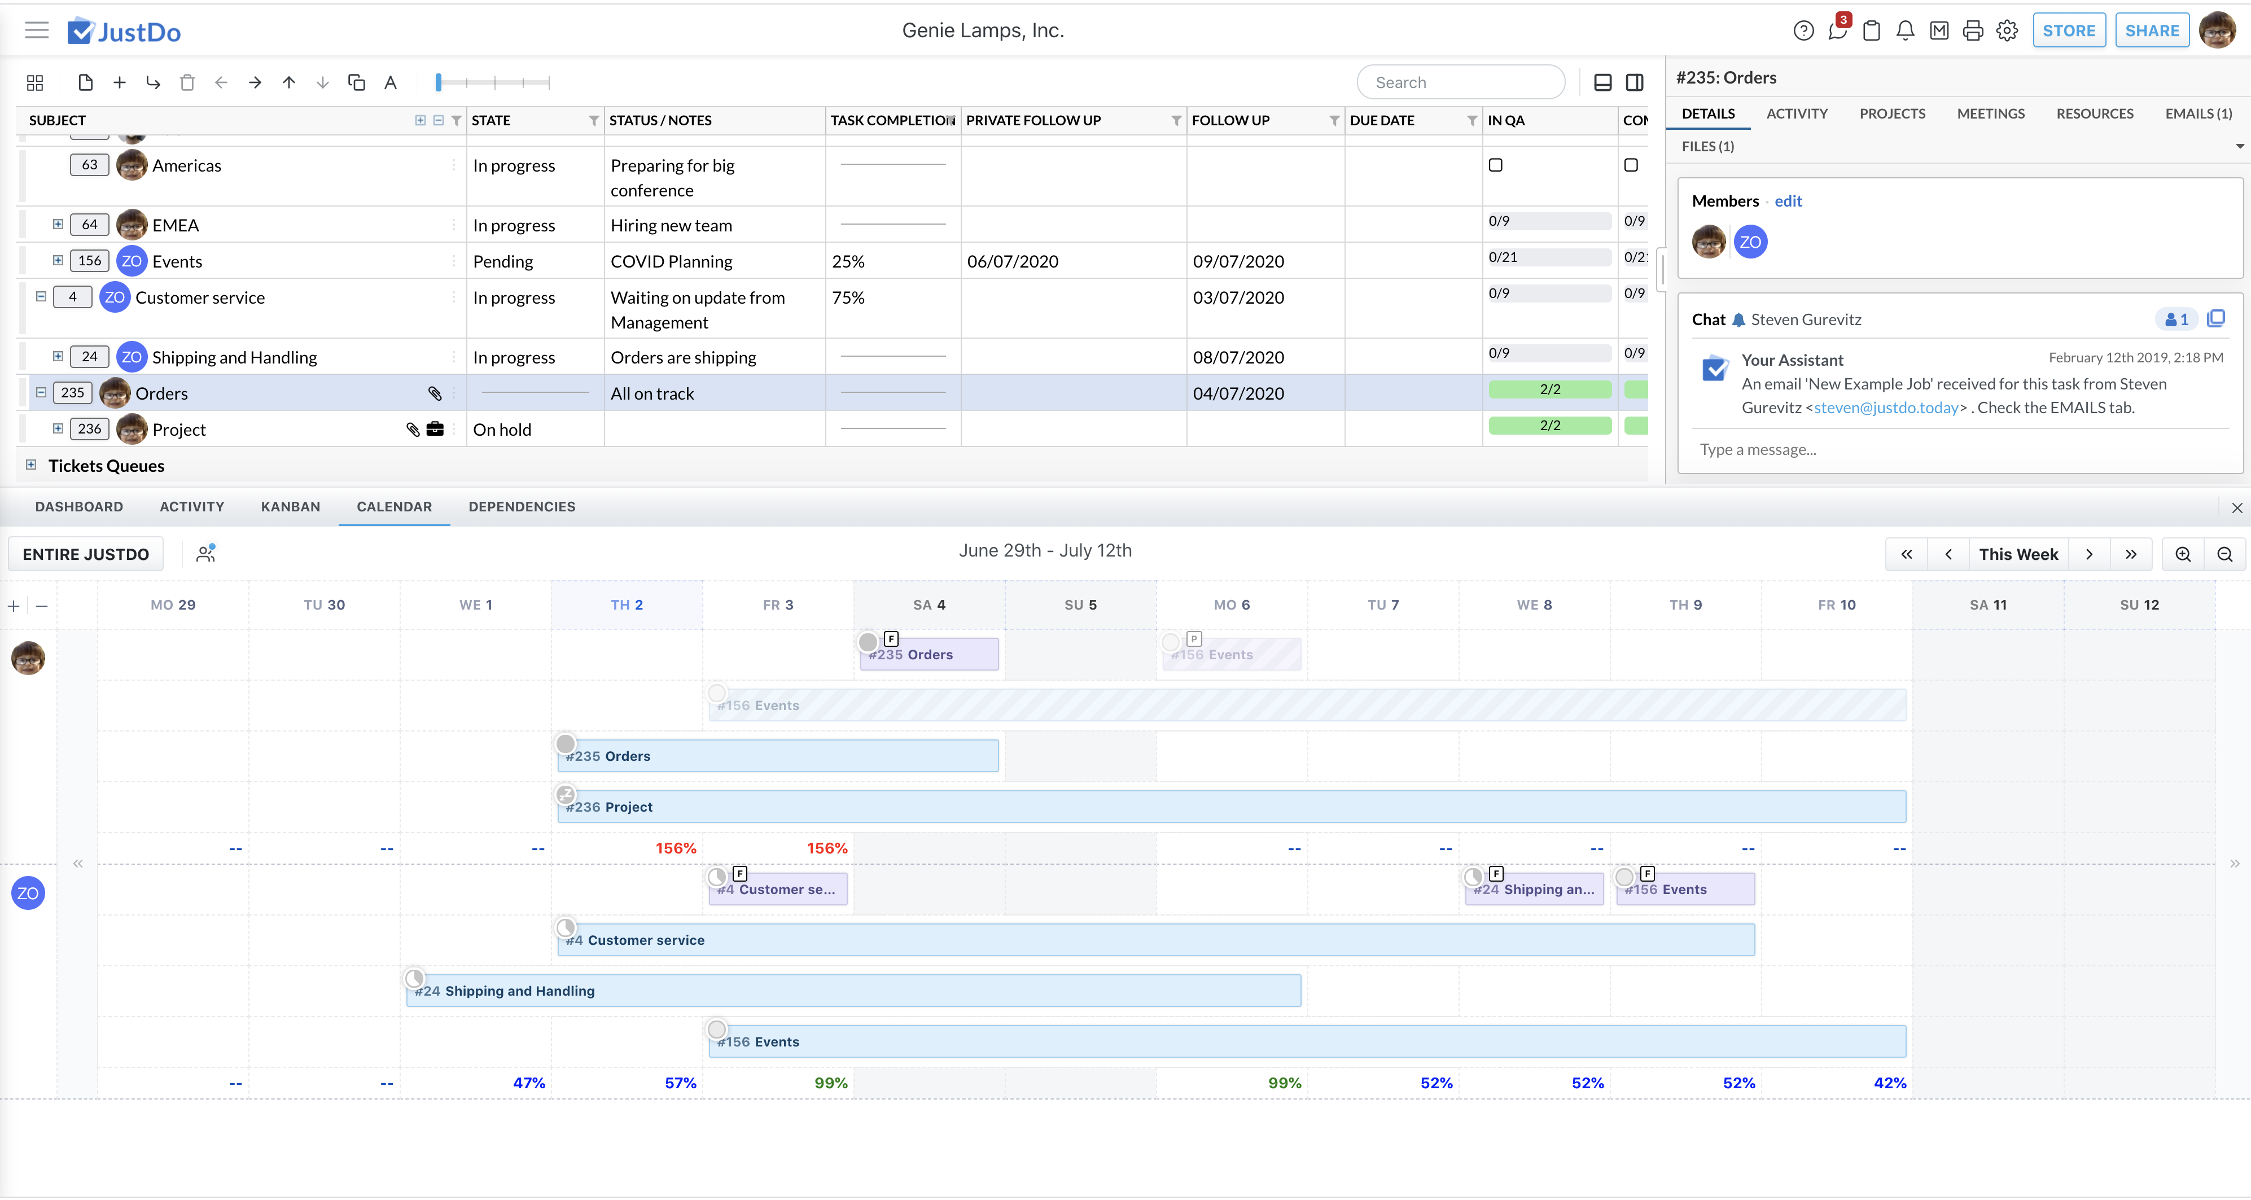
Task: Open the help question mark icon
Action: [1803, 32]
